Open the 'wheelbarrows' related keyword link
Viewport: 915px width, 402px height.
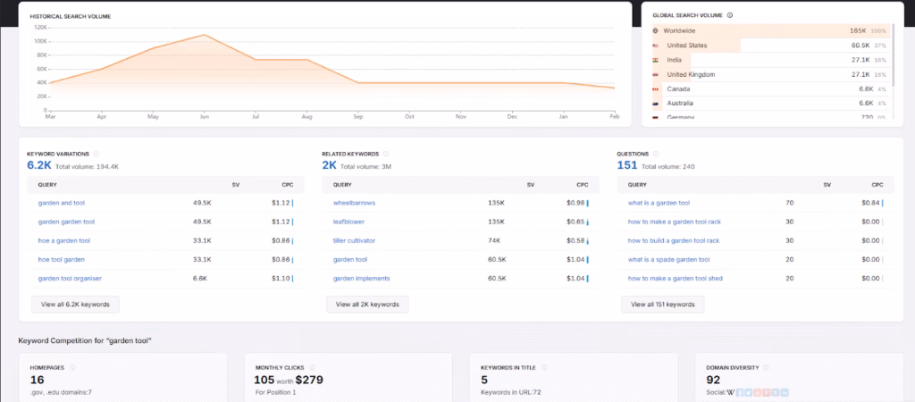coord(355,203)
